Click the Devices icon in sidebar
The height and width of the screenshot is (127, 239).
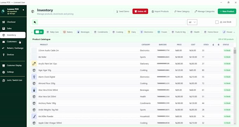click(4, 55)
